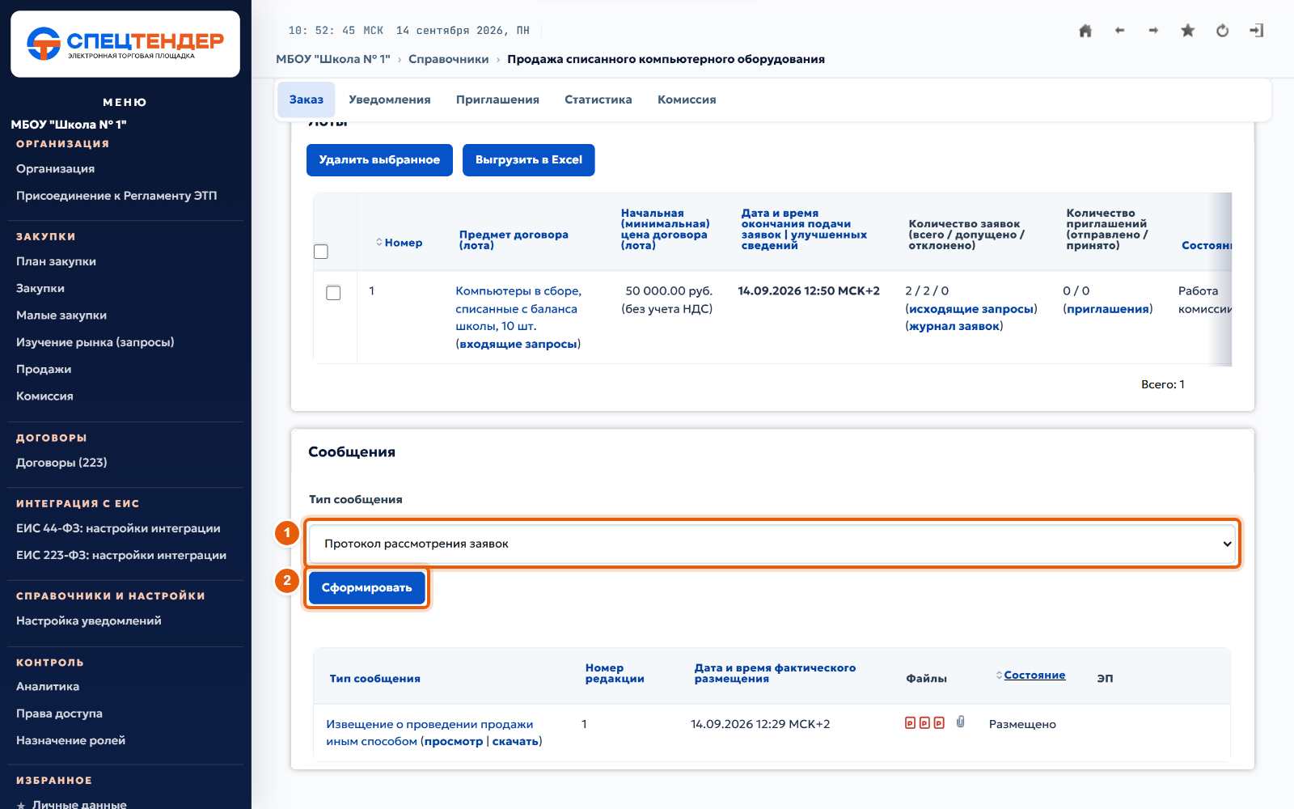Image resolution: width=1294 pixels, height=809 pixels.
Task: Switch to the Уведомления tab
Action: click(x=390, y=100)
